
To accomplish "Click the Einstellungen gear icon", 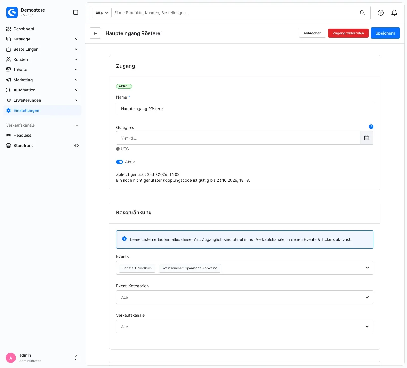I will tap(8, 110).
